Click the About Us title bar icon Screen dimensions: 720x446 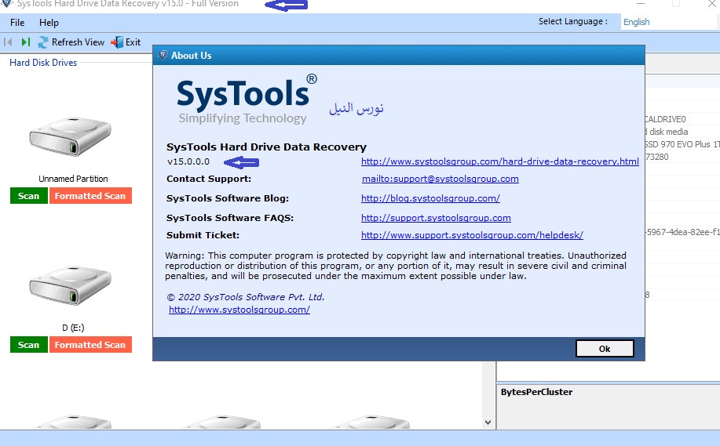click(x=163, y=56)
